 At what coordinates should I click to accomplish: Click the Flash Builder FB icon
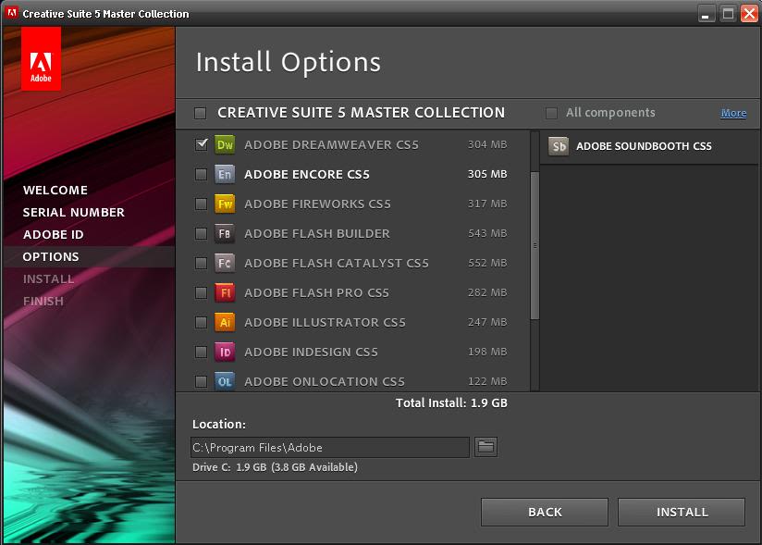point(225,233)
